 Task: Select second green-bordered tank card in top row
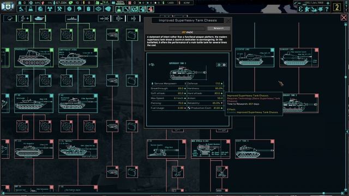pos(78,58)
